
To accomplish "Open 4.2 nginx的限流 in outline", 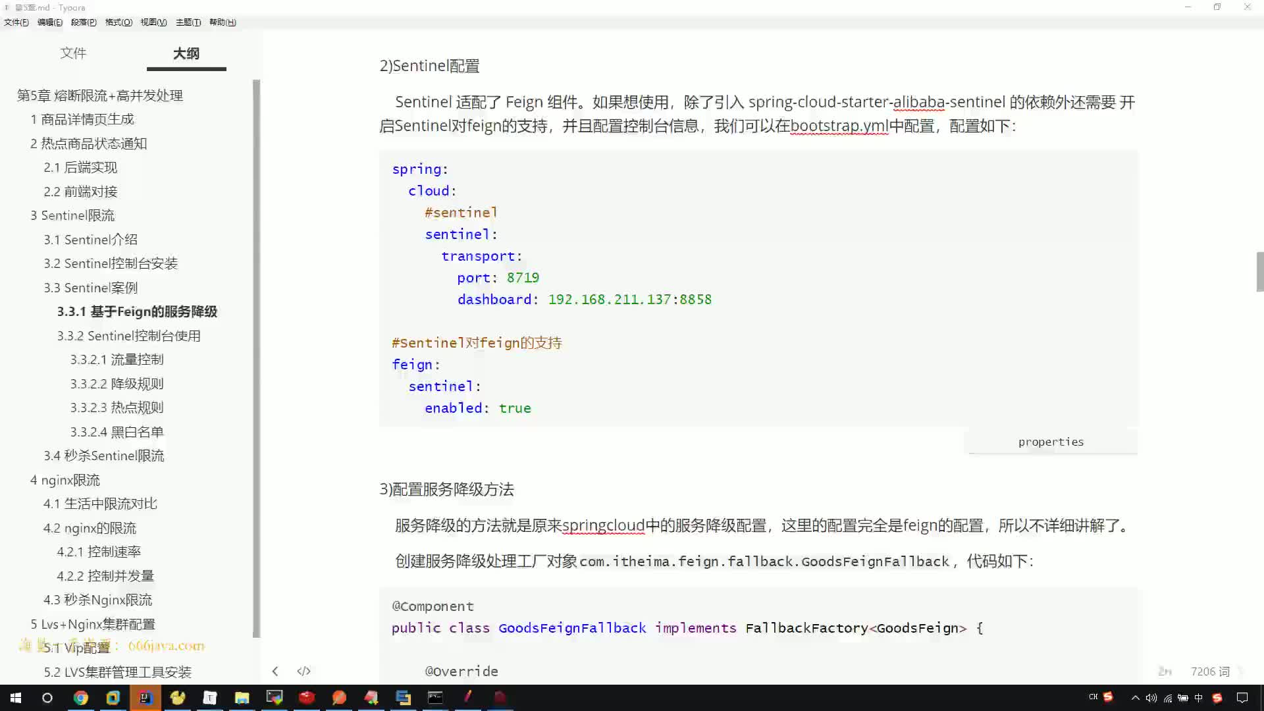I will click(90, 528).
